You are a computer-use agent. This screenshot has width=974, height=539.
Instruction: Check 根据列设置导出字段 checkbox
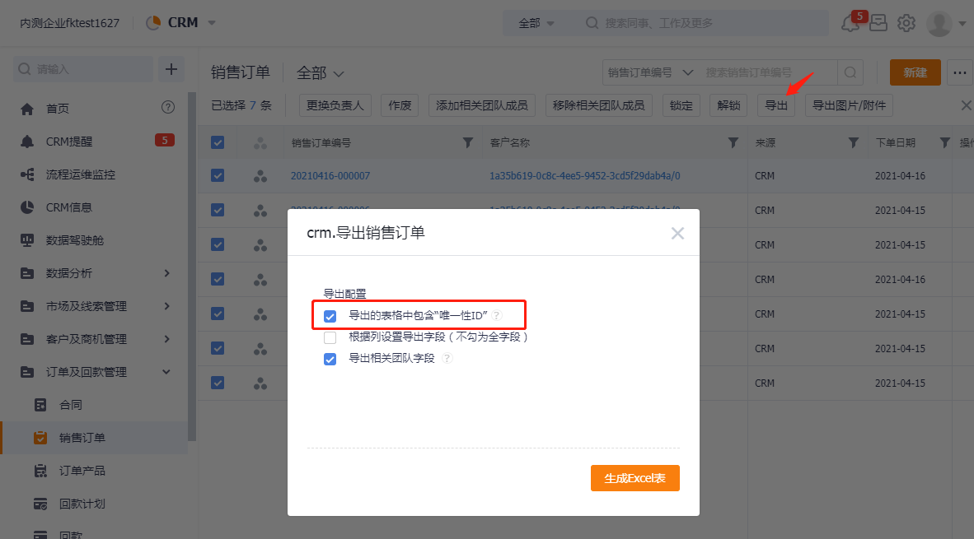point(330,337)
